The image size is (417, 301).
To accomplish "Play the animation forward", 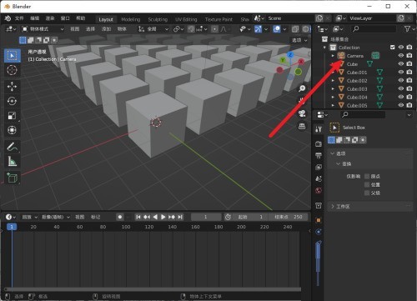I will tap(163, 217).
